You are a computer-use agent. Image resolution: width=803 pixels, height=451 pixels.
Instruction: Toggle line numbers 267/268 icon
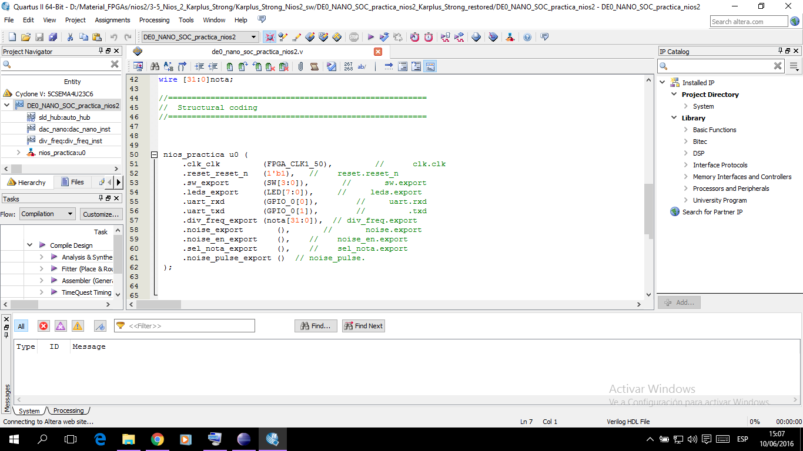[349, 66]
